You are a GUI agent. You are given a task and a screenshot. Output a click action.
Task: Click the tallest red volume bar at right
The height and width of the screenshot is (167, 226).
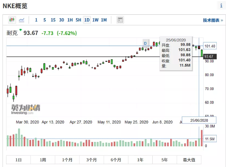click(202, 138)
